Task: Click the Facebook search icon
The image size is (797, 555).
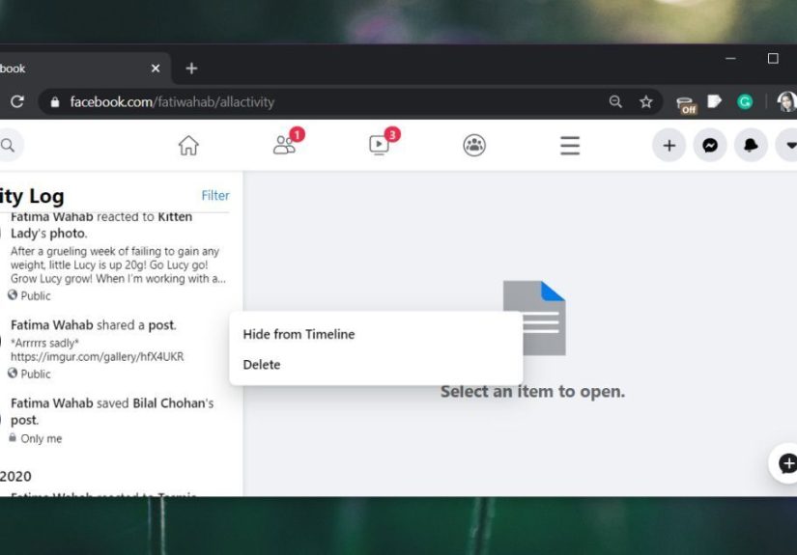Action: click(8, 146)
